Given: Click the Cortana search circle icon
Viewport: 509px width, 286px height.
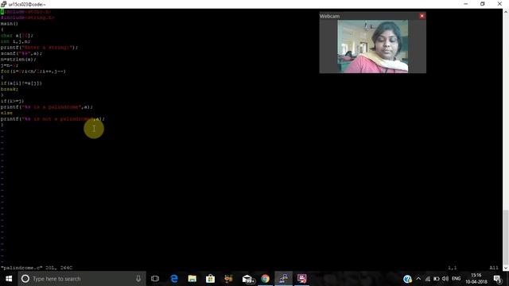Looking at the screenshot, I should coord(25,279).
